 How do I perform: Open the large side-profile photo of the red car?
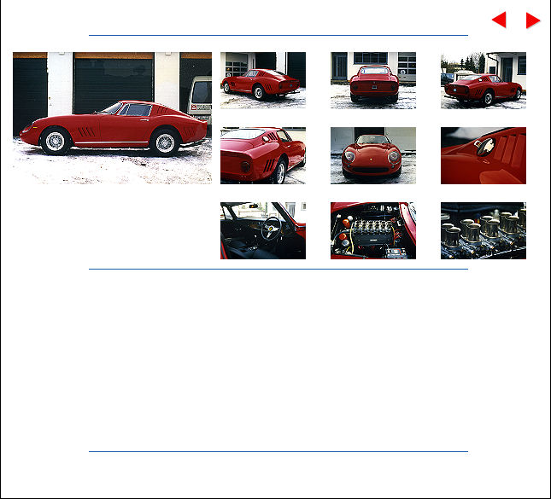tap(112, 118)
